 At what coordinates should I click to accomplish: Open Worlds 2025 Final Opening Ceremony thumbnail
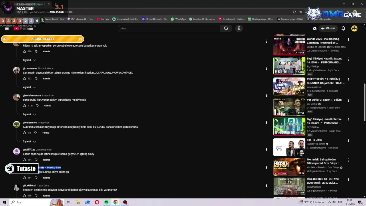[x=289, y=46]
